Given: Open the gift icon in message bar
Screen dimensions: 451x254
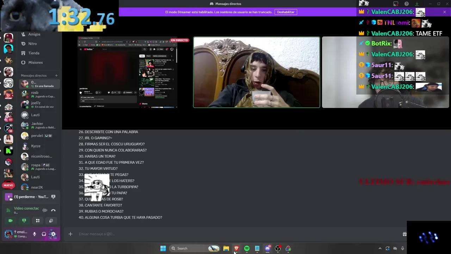Looking at the screenshot, I should 405,234.
